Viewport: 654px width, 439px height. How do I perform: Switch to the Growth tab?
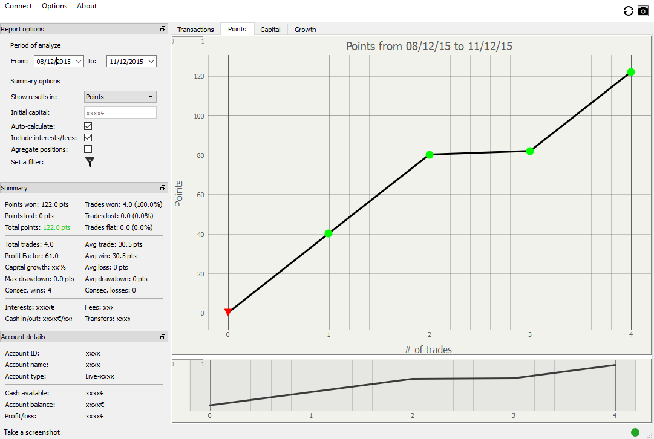306,30
